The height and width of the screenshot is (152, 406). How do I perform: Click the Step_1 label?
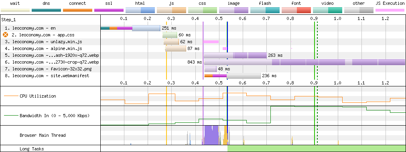coord(8,20)
